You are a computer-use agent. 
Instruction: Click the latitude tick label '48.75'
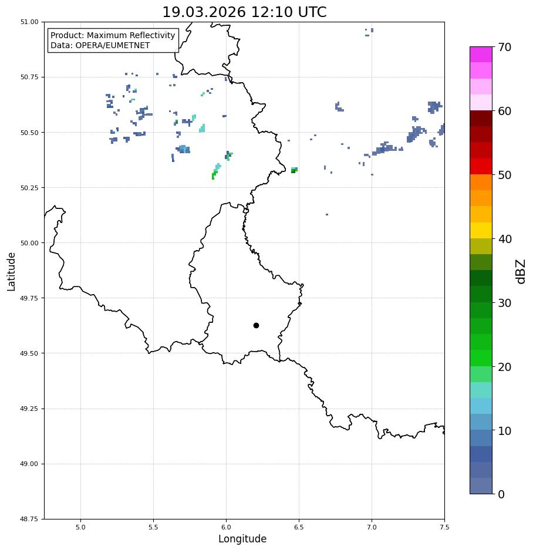click(29, 519)
